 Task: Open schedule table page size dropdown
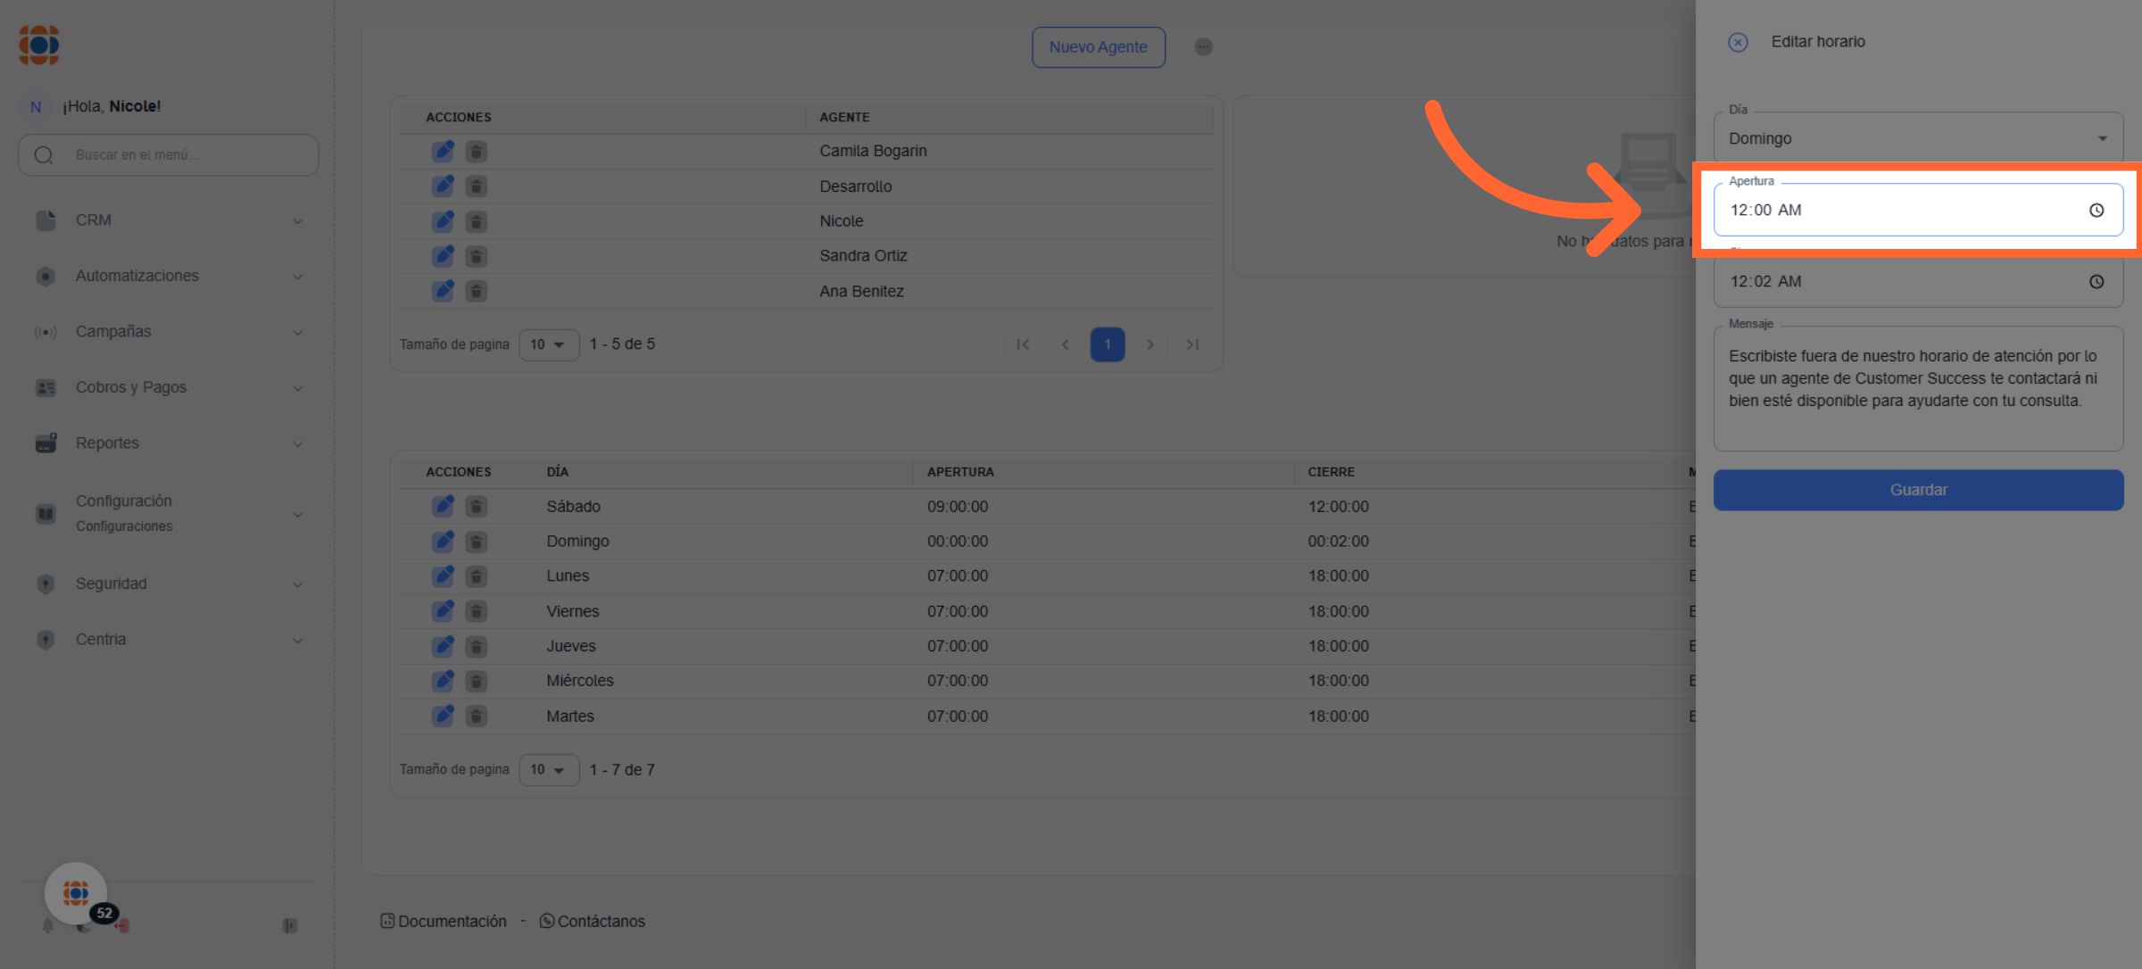548,770
